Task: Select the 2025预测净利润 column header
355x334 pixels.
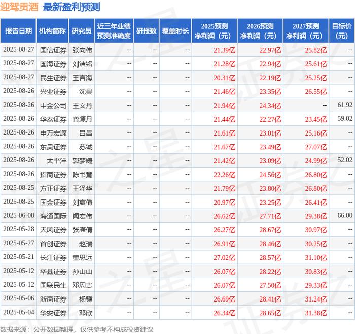Action: point(215,31)
